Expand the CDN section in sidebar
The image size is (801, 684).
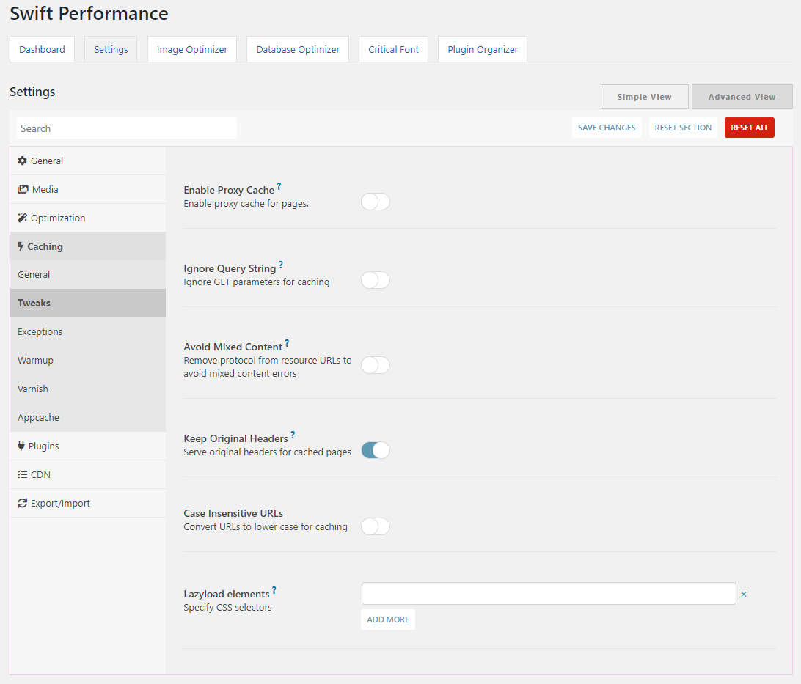point(88,474)
